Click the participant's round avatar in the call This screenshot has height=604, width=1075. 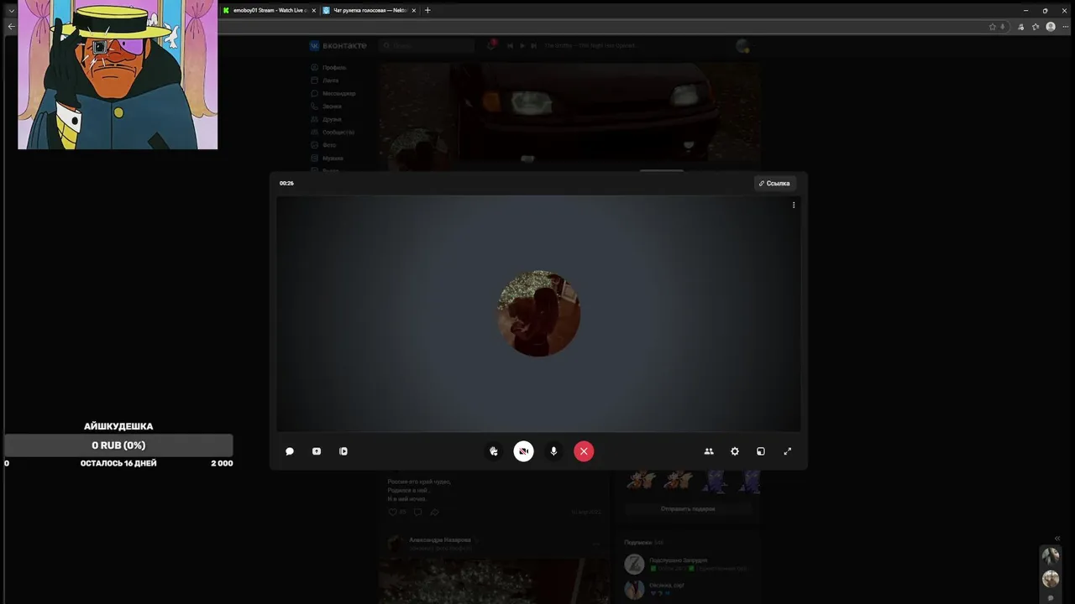tap(538, 314)
